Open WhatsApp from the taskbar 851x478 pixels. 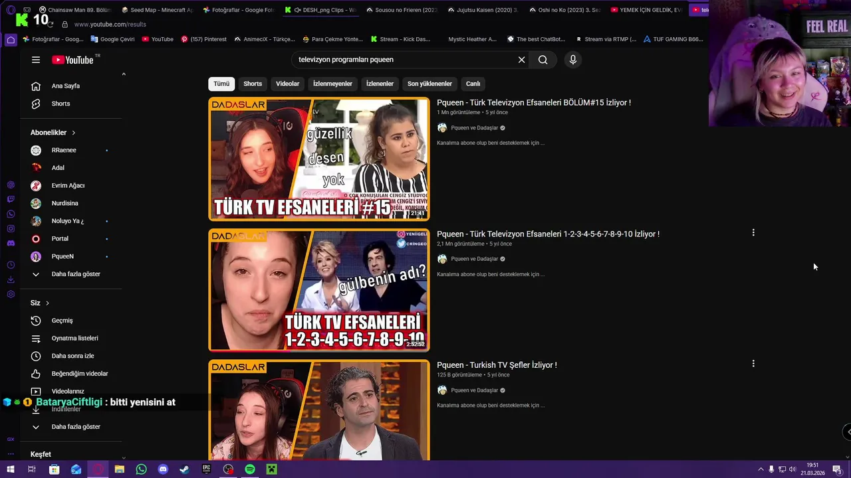pyautogui.click(x=141, y=469)
